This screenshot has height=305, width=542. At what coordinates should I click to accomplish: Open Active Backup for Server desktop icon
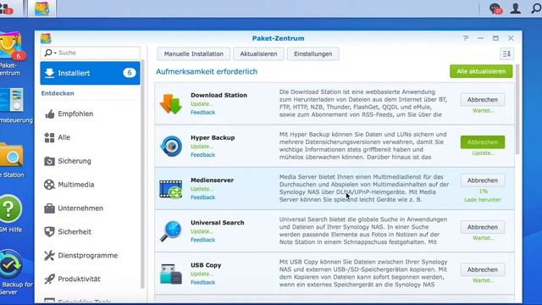tap(10, 264)
